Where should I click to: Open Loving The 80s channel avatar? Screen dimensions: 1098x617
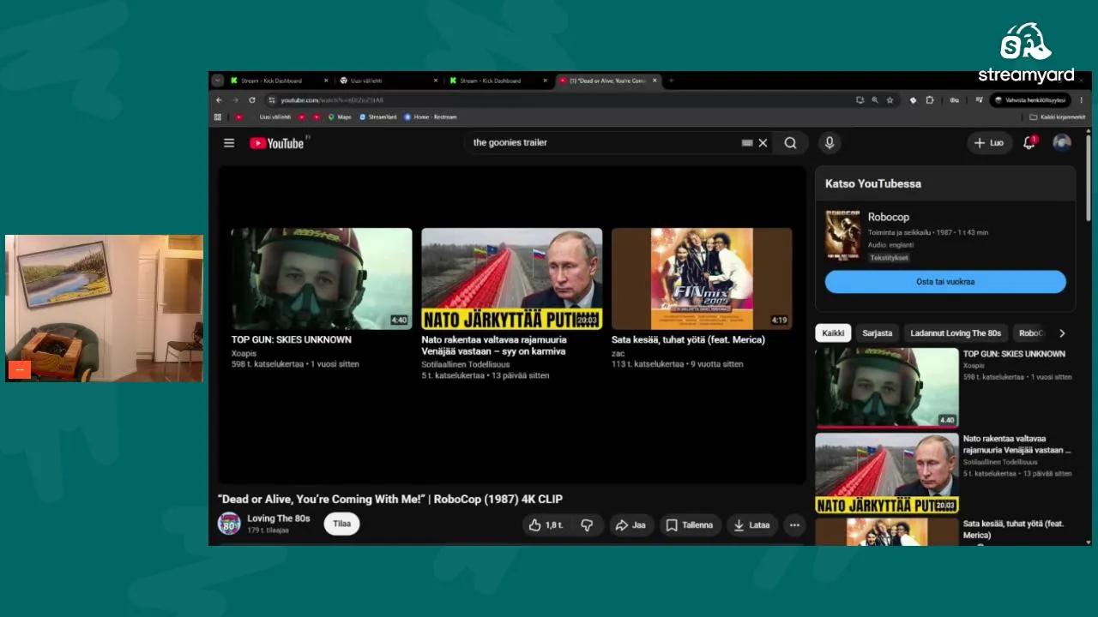(229, 524)
